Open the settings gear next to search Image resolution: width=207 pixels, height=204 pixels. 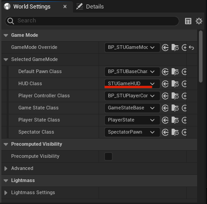tap(199, 21)
